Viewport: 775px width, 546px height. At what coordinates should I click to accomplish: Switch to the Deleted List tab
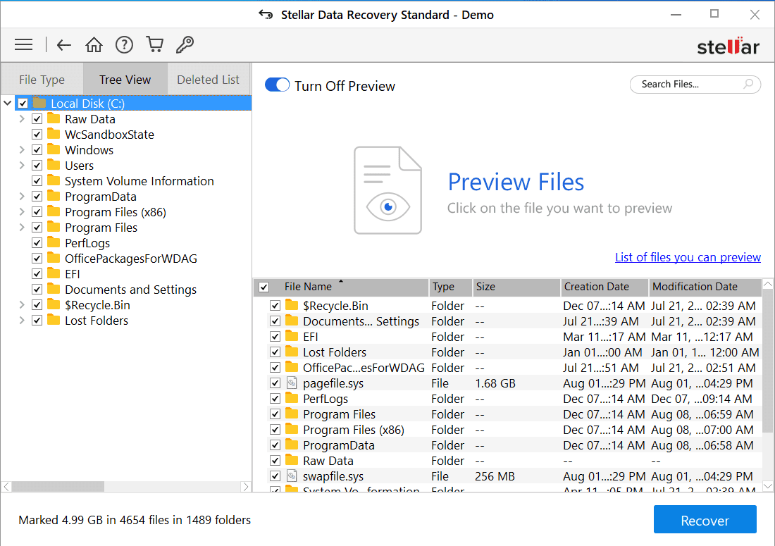pyautogui.click(x=208, y=79)
